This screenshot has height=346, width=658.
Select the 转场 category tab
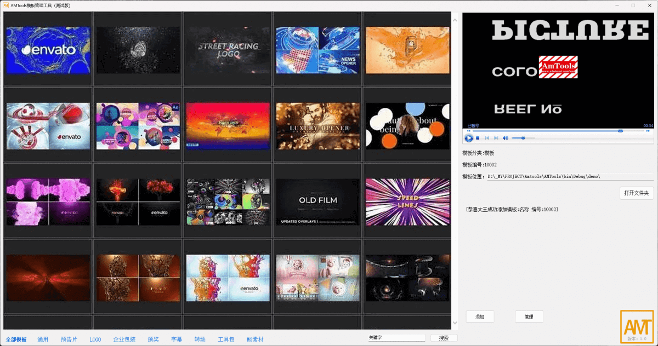coord(200,339)
